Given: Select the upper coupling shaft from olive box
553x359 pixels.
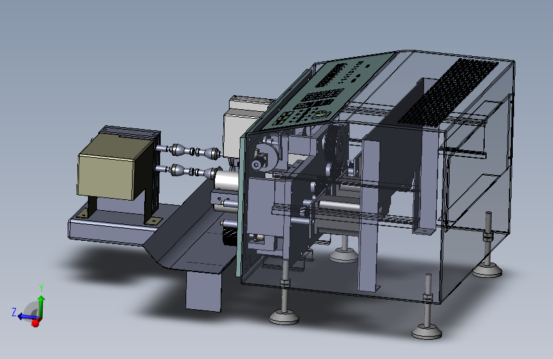Looking at the screenshot, I should coord(189,151).
